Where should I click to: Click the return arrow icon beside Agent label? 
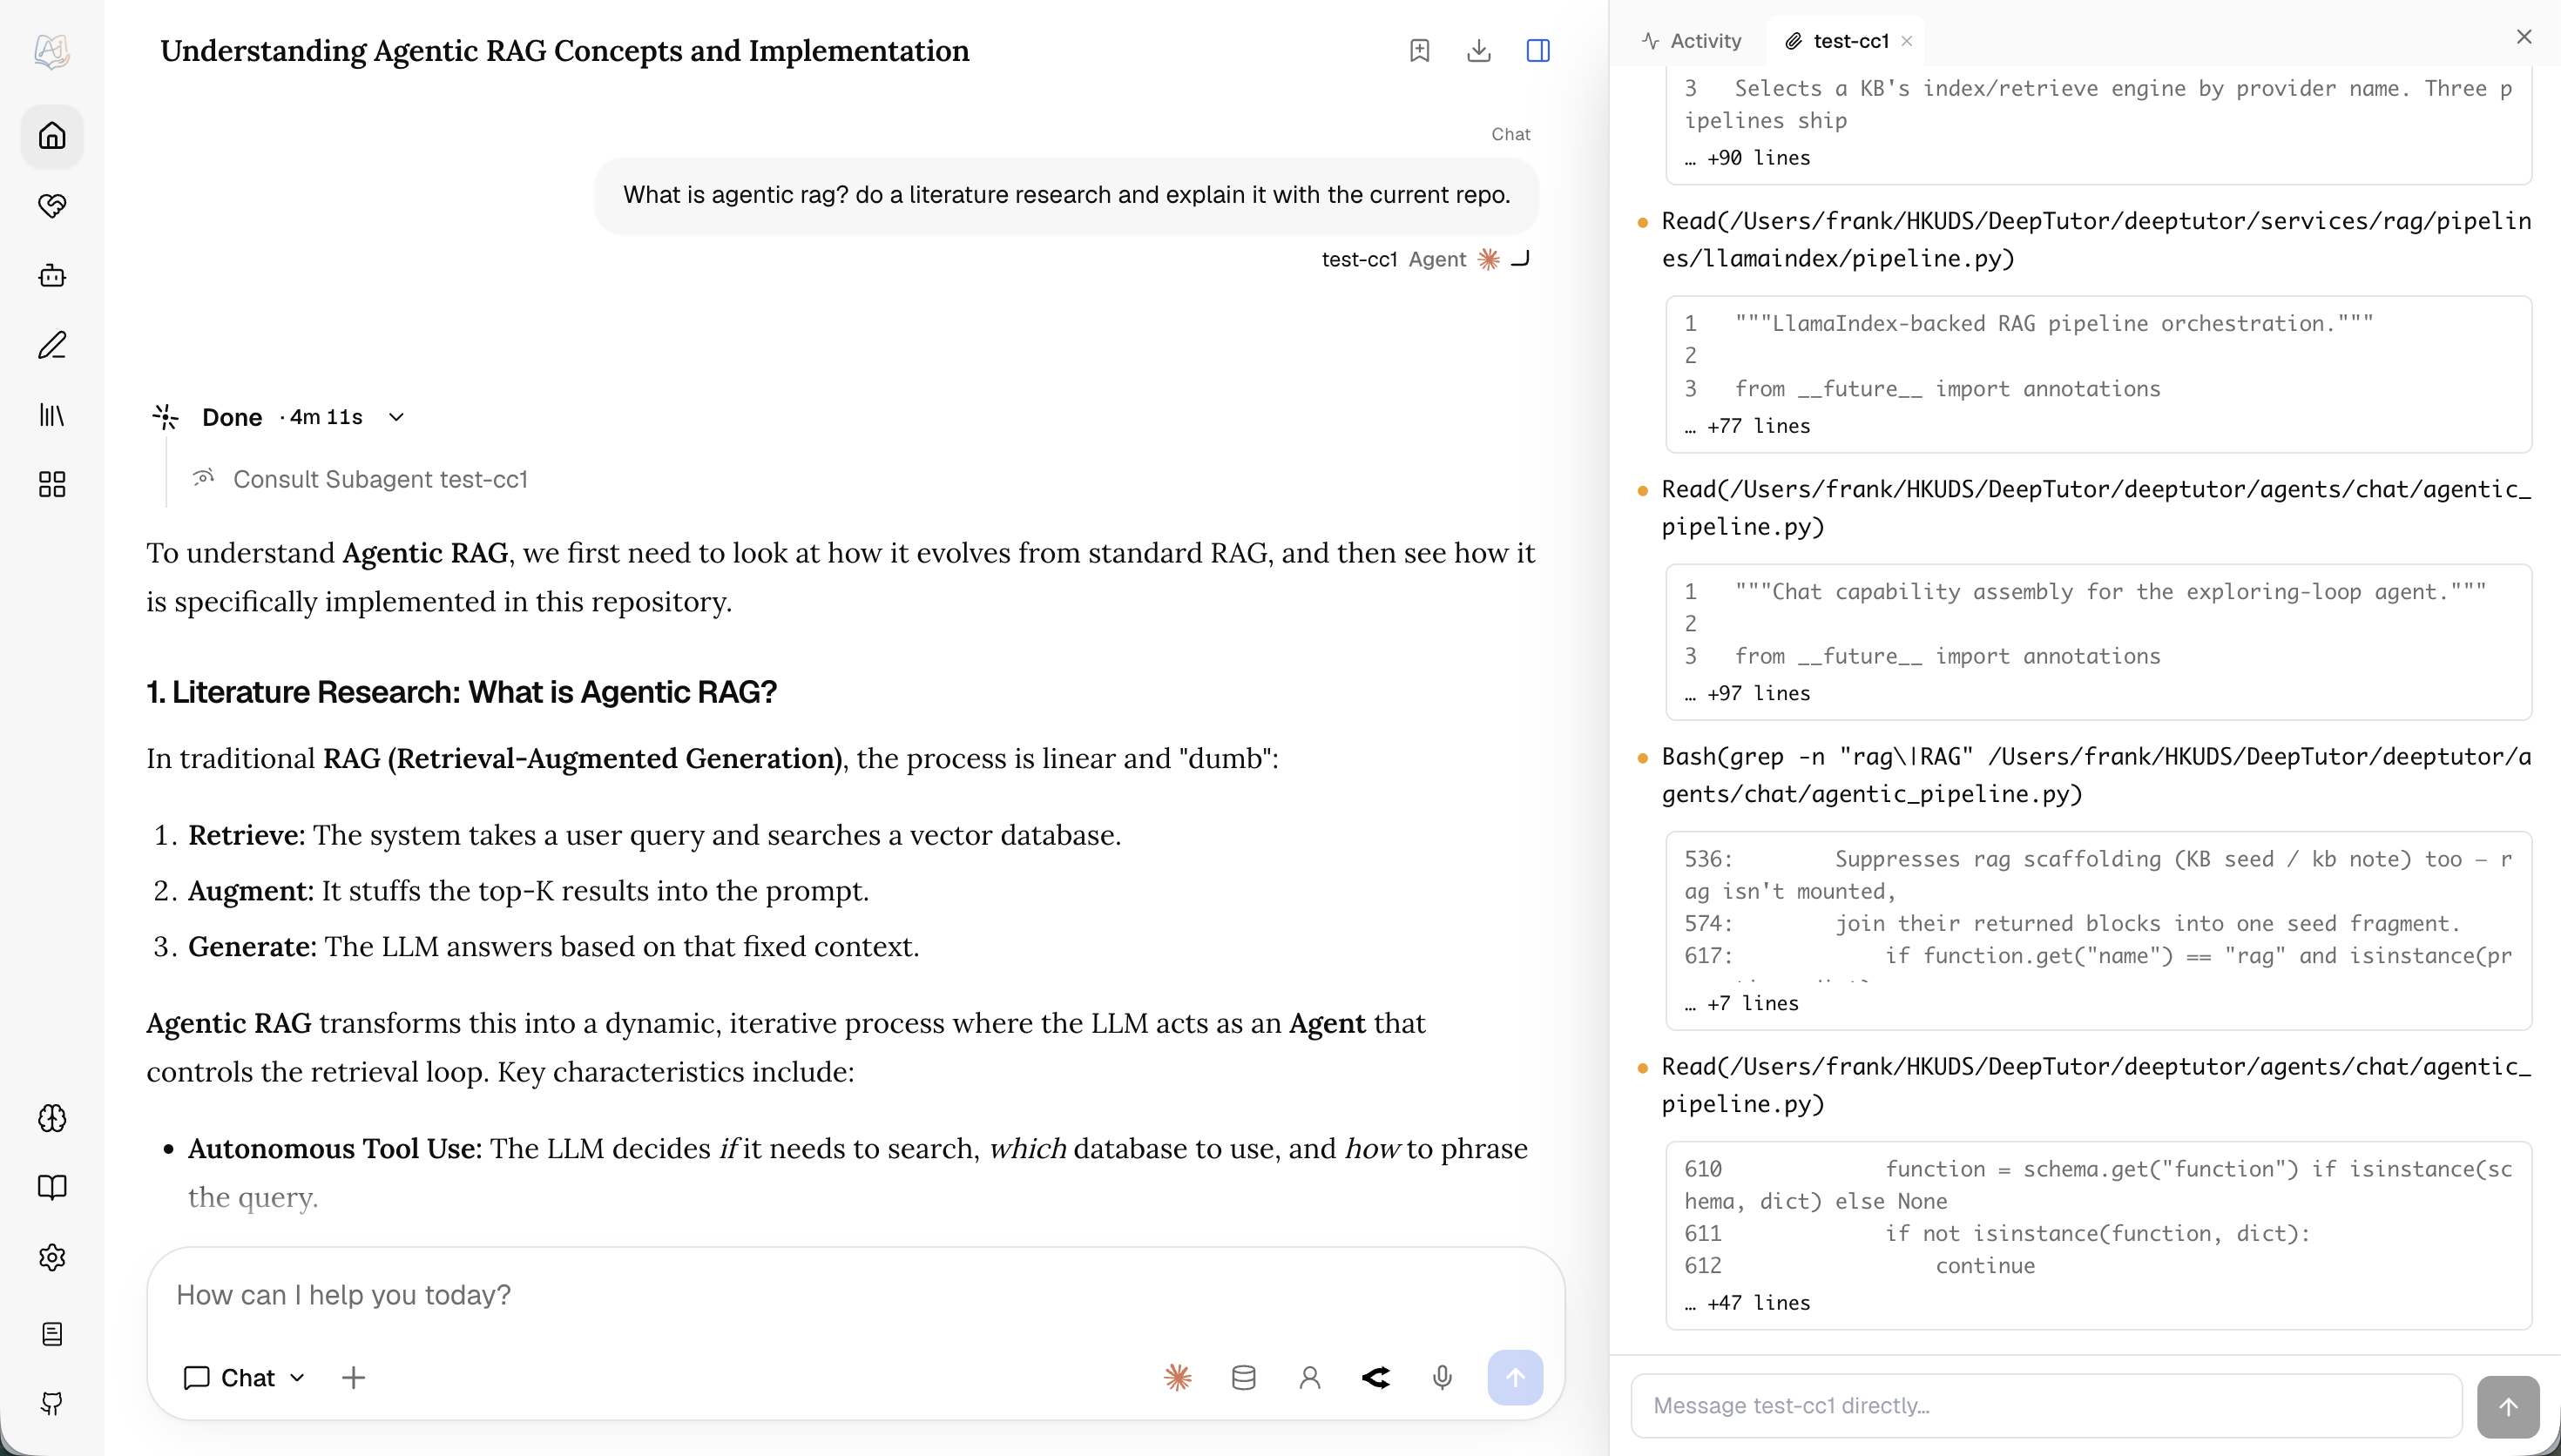pos(1520,259)
